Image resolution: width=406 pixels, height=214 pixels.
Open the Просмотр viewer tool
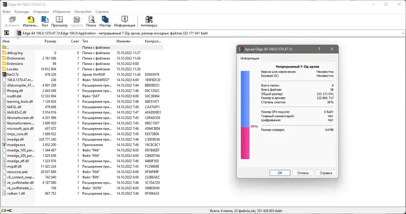(x=59, y=21)
